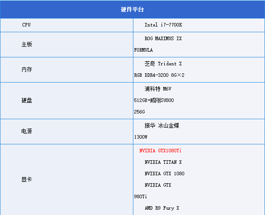Click ROG MAXIMUS IX motherboard text
The image size is (265, 215).
pyautogui.click(x=163, y=38)
